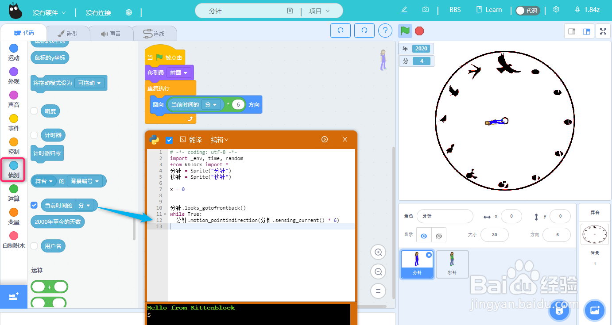Click the Python logo in code panel
Viewport: 612px width, 325px height.
point(154,140)
